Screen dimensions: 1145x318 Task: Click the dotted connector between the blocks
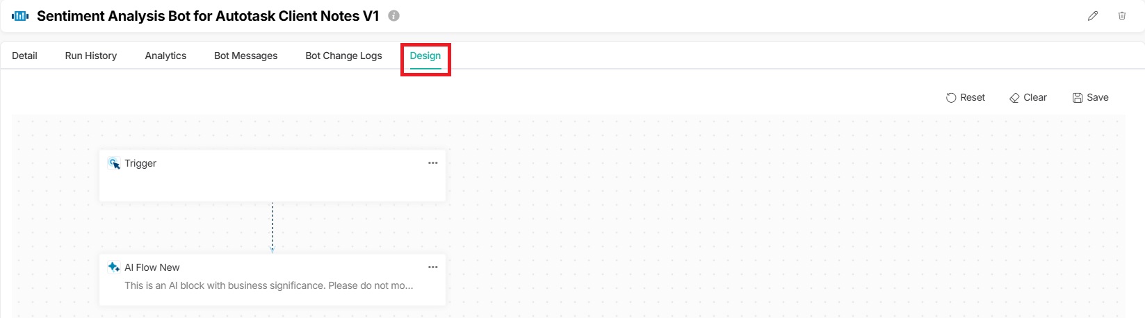273,226
